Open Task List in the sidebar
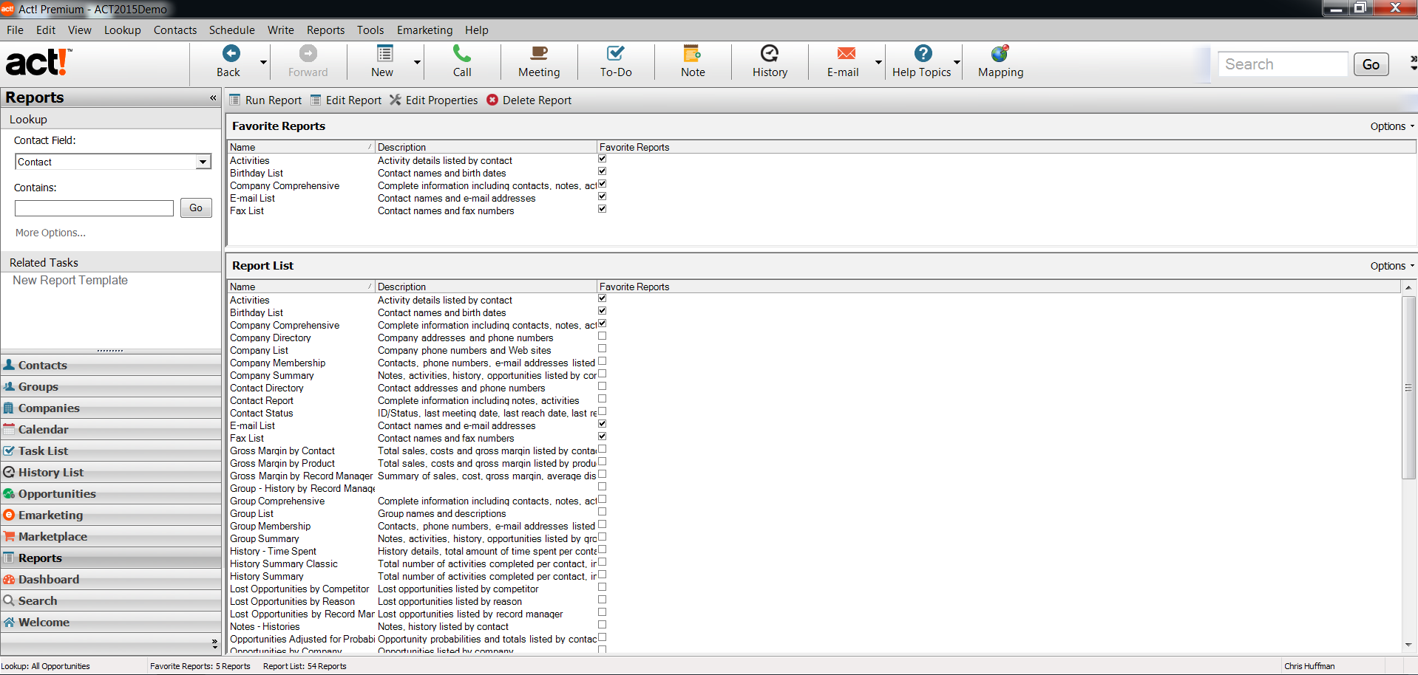Screen dimensions: 1418x675 pyautogui.click(x=111, y=451)
